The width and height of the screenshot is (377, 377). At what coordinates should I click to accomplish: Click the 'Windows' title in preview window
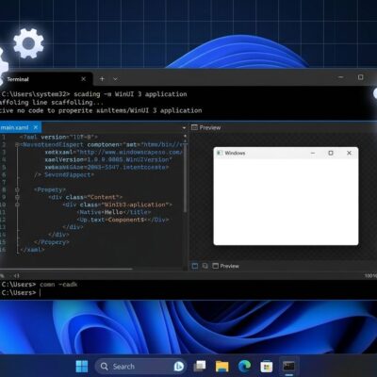[235, 153]
